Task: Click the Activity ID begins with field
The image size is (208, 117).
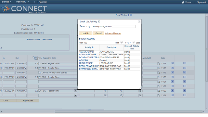Action: pyautogui.click(x=123, y=27)
